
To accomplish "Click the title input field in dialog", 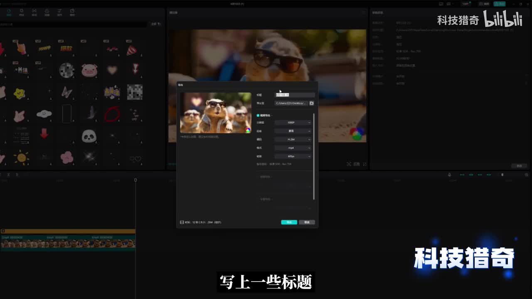I will [x=295, y=95].
